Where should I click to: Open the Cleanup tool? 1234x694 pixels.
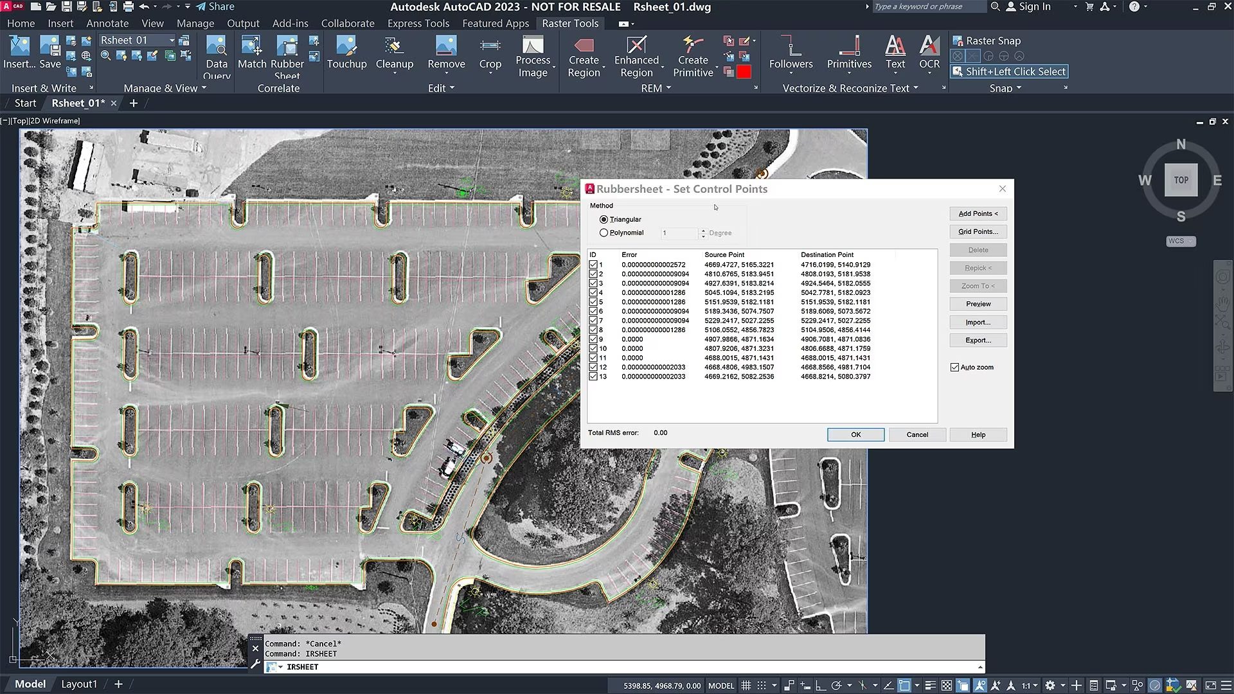394,55
